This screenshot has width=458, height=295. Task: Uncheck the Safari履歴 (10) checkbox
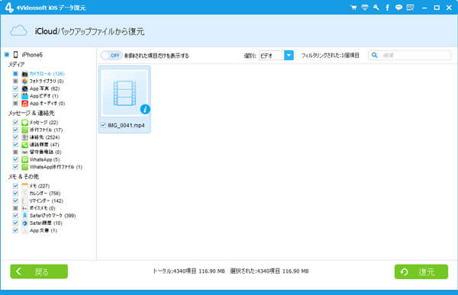coord(15,223)
